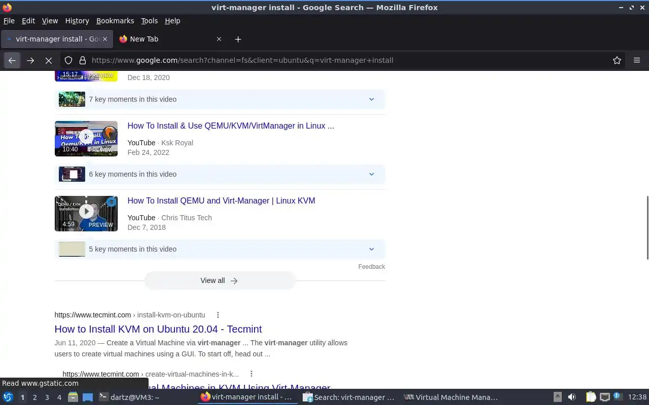Screen dimensions: 649x405
Task: Open the File menu
Action: [9, 21]
